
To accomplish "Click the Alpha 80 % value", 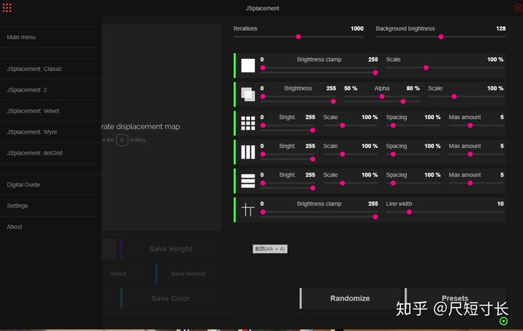I will 413,89.
